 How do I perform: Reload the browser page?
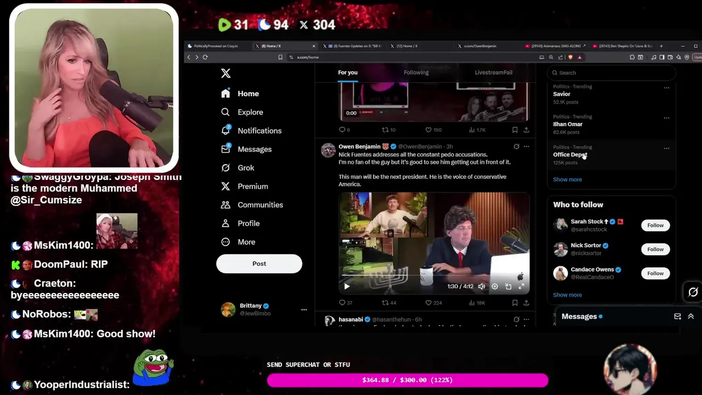click(205, 57)
